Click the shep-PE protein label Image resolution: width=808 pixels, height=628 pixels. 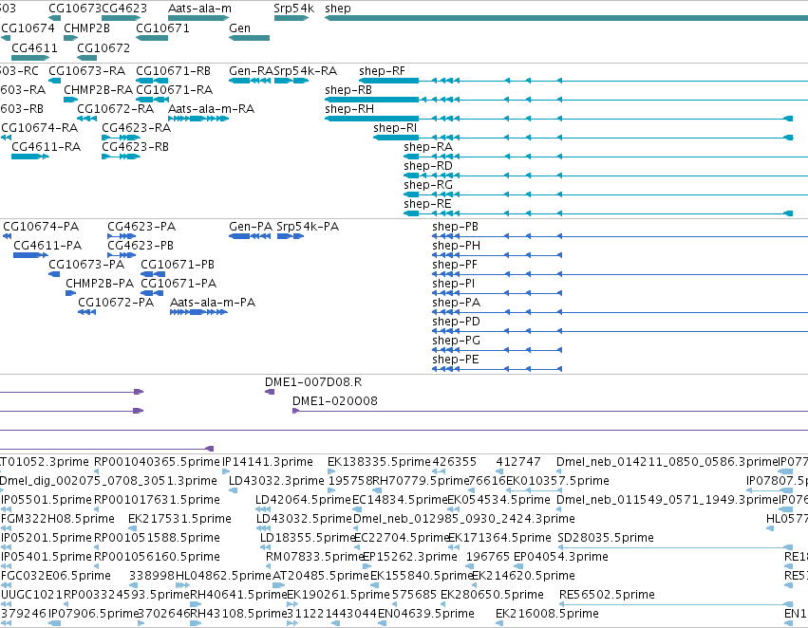pyautogui.click(x=456, y=360)
